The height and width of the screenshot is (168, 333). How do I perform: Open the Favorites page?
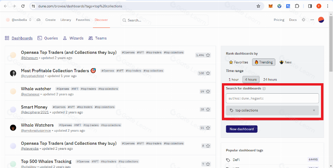[x=83, y=20]
